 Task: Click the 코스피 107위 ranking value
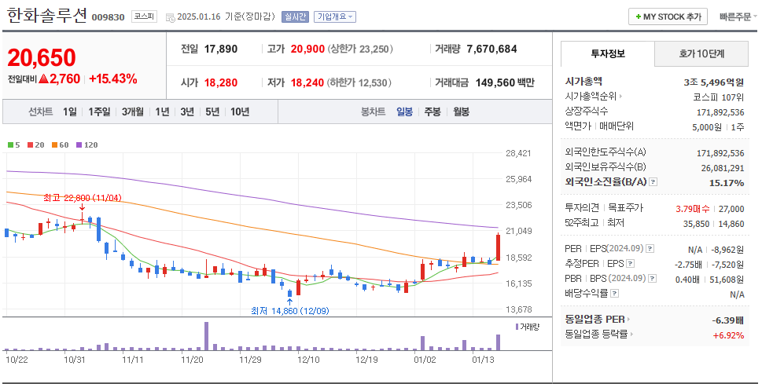pos(718,97)
